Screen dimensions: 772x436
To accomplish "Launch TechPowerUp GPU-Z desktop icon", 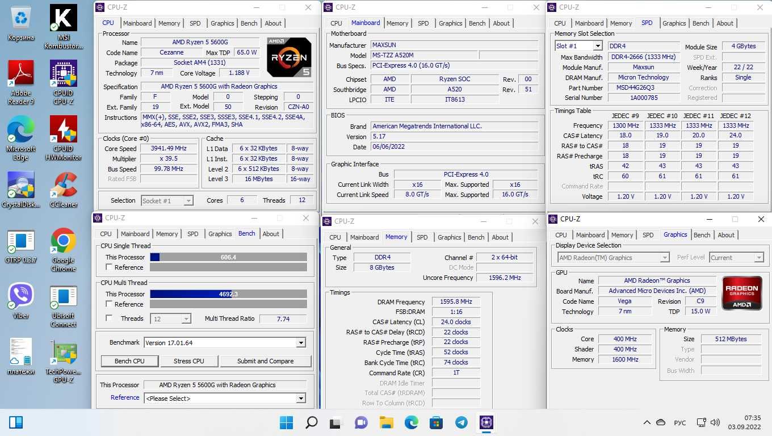I will tap(64, 362).
